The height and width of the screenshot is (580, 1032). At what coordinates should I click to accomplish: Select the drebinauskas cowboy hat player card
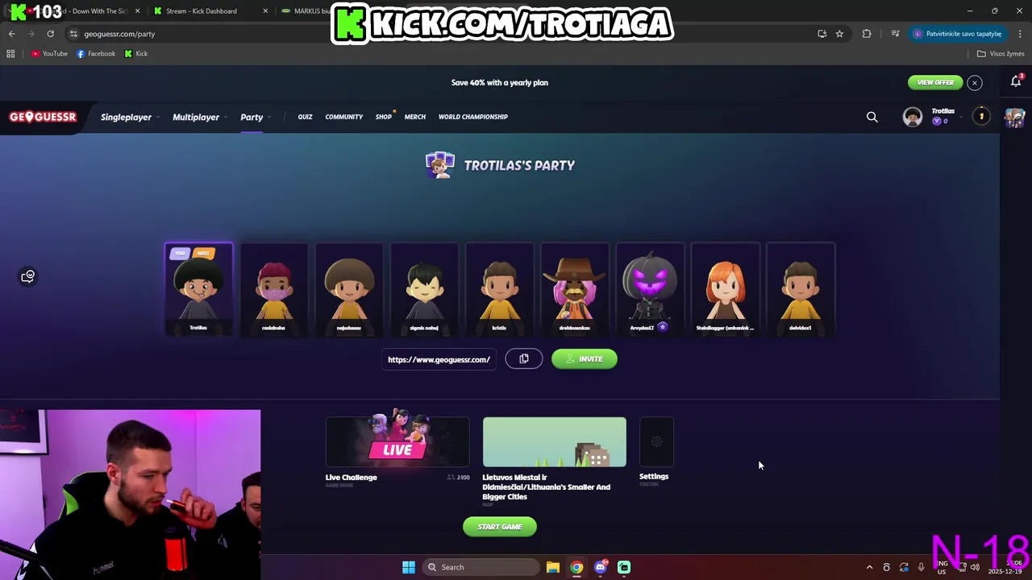point(575,288)
